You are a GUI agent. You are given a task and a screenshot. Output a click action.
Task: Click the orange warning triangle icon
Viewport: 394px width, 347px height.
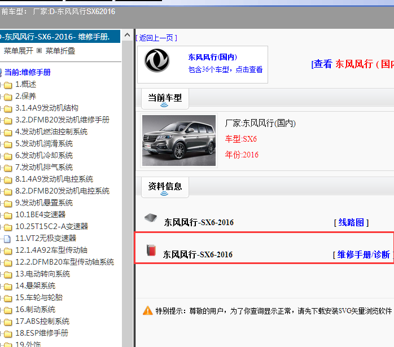[148, 310]
